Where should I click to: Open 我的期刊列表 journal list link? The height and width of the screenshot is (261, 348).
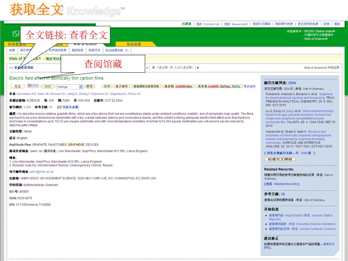(x=284, y=24)
